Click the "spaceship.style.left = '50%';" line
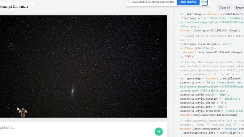Viewport: 244px width, 137px height. [x=203, y=107]
